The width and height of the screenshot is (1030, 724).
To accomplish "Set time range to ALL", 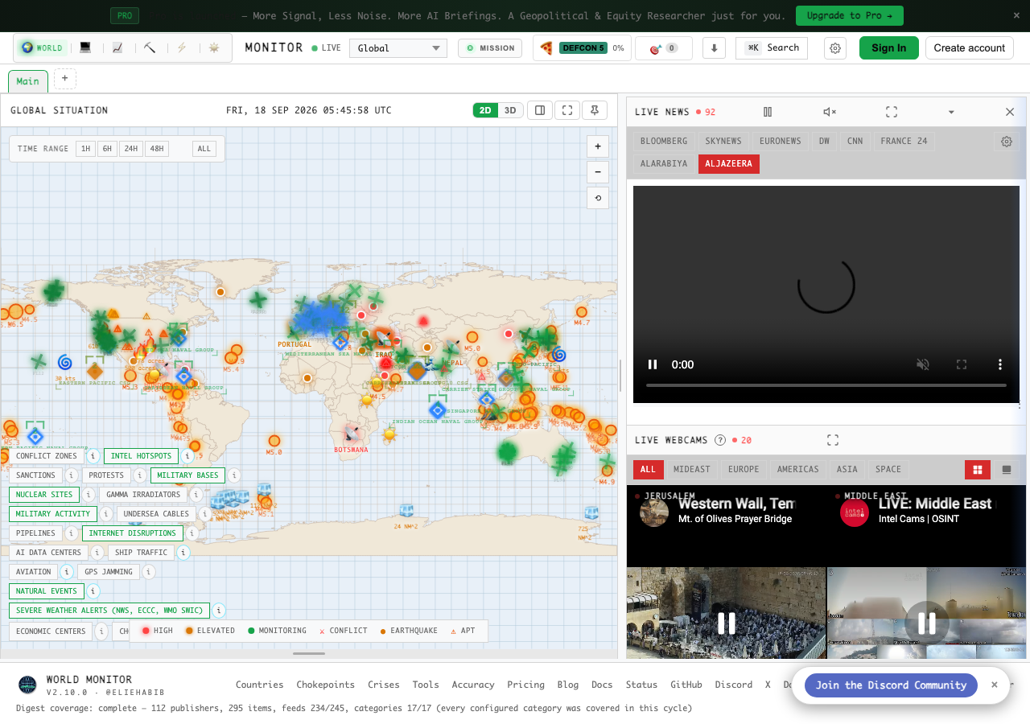I will tap(204, 149).
